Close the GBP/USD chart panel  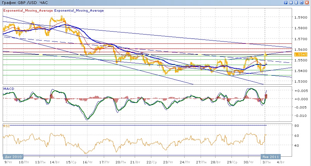tap(307, 3)
